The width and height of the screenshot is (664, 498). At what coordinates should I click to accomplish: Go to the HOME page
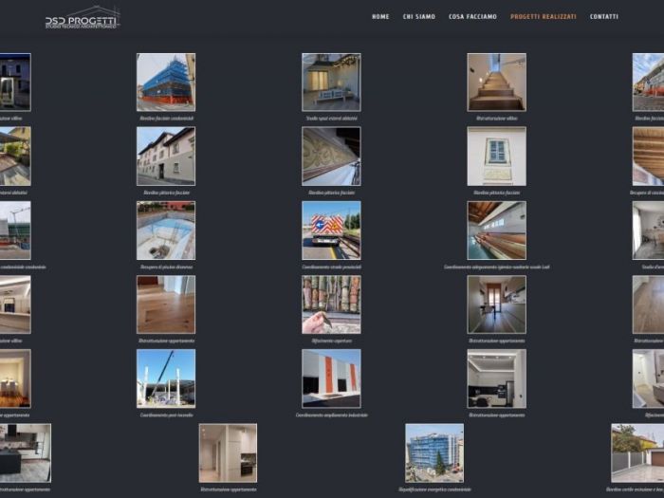(x=380, y=16)
